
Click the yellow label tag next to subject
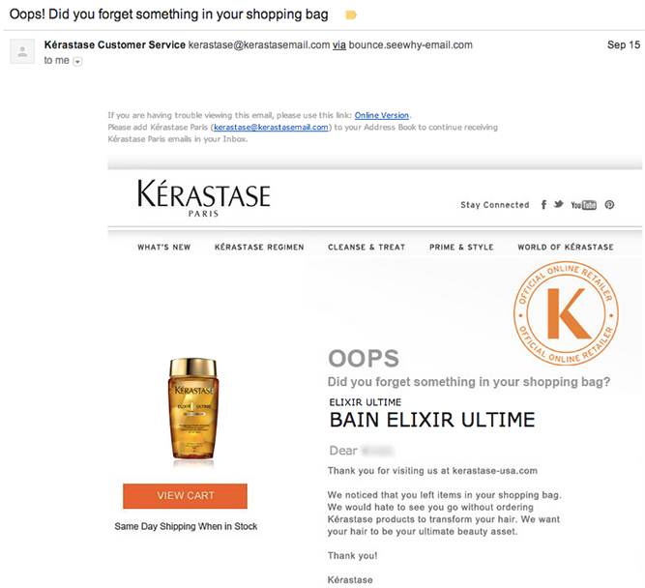tap(351, 15)
